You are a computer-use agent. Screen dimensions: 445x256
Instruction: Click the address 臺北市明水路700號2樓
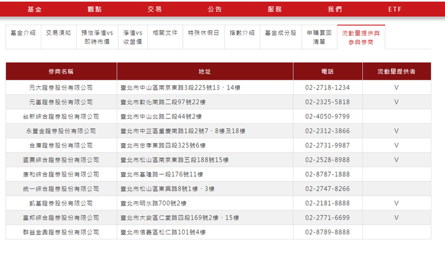153,204
